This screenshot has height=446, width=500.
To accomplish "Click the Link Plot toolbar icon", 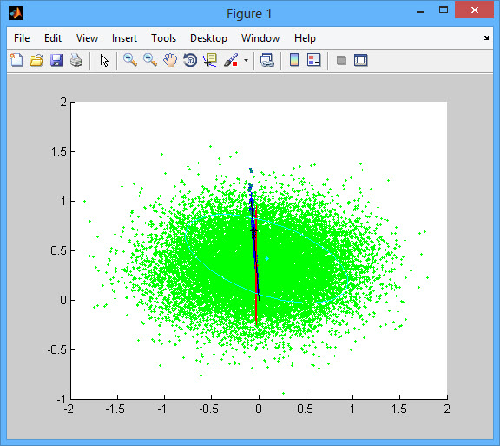I will [x=266, y=60].
